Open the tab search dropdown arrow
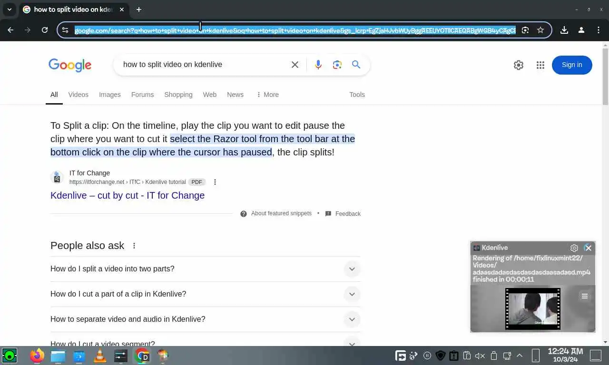Viewport: 609px width, 365px height. click(x=9, y=10)
